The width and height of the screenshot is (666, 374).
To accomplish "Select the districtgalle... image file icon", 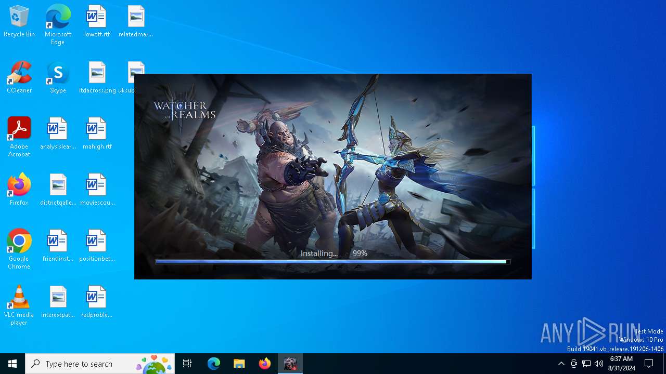I will coord(58,190).
